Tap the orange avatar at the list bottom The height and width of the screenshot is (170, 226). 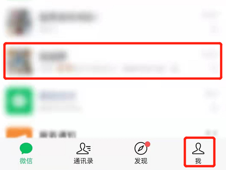(19, 132)
